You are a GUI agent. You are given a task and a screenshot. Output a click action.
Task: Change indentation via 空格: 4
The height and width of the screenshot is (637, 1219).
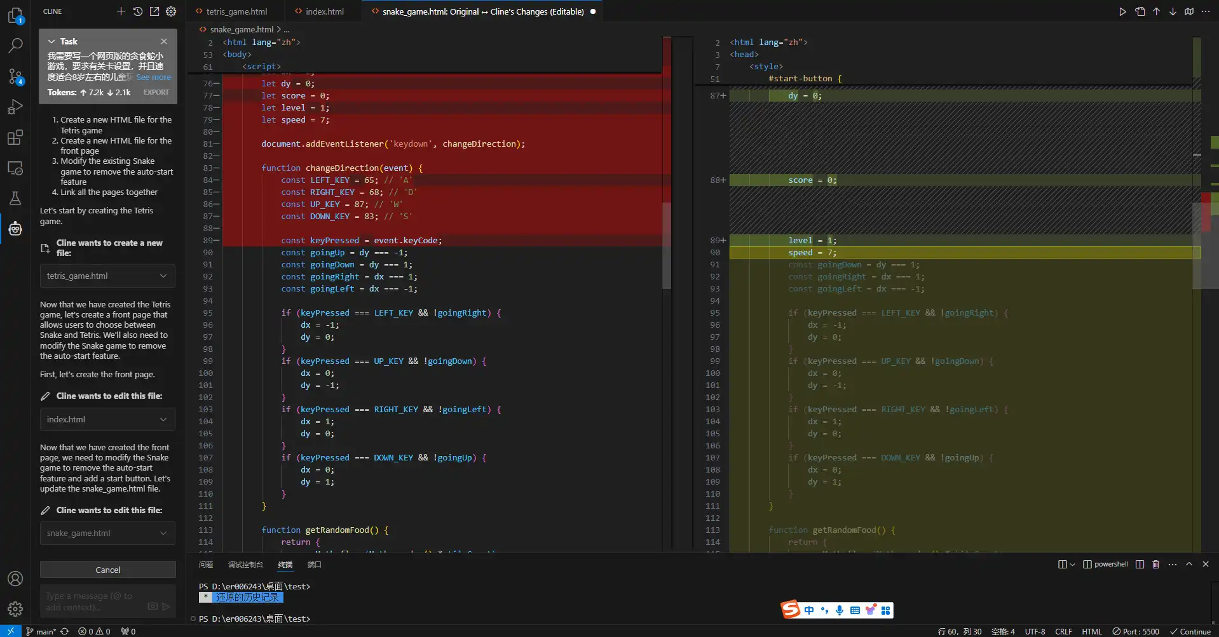[x=1003, y=631]
